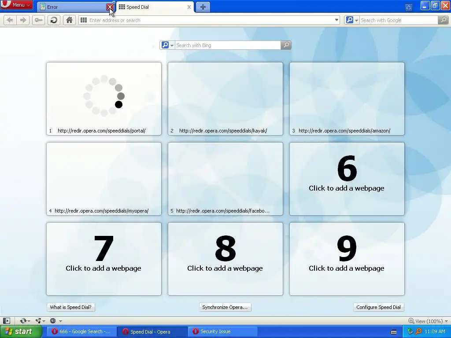Open the closed tabs trash icon

point(408,7)
